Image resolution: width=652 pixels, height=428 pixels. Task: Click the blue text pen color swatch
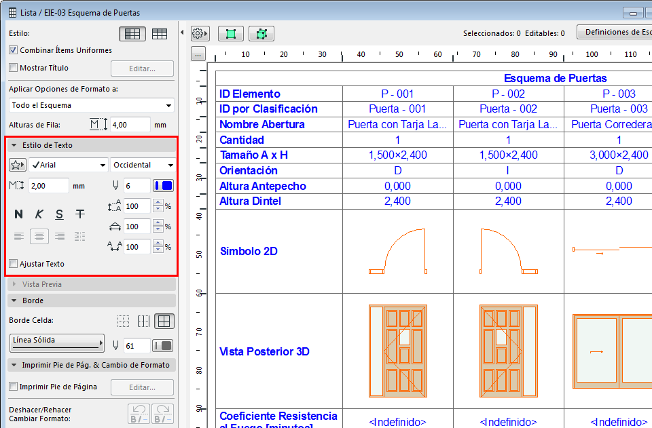(x=164, y=186)
